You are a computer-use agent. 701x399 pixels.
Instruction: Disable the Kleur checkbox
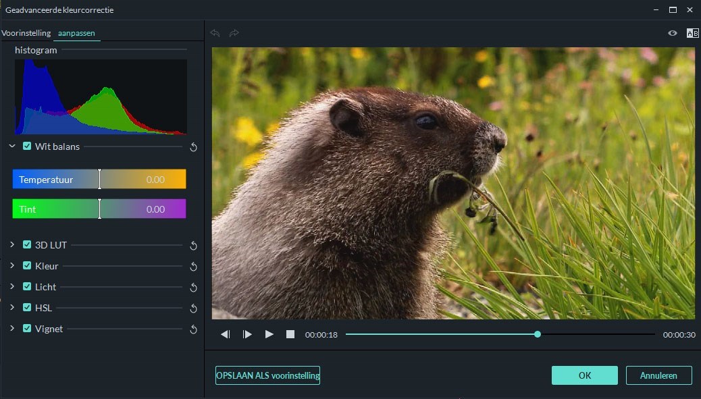pyautogui.click(x=27, y=265)
